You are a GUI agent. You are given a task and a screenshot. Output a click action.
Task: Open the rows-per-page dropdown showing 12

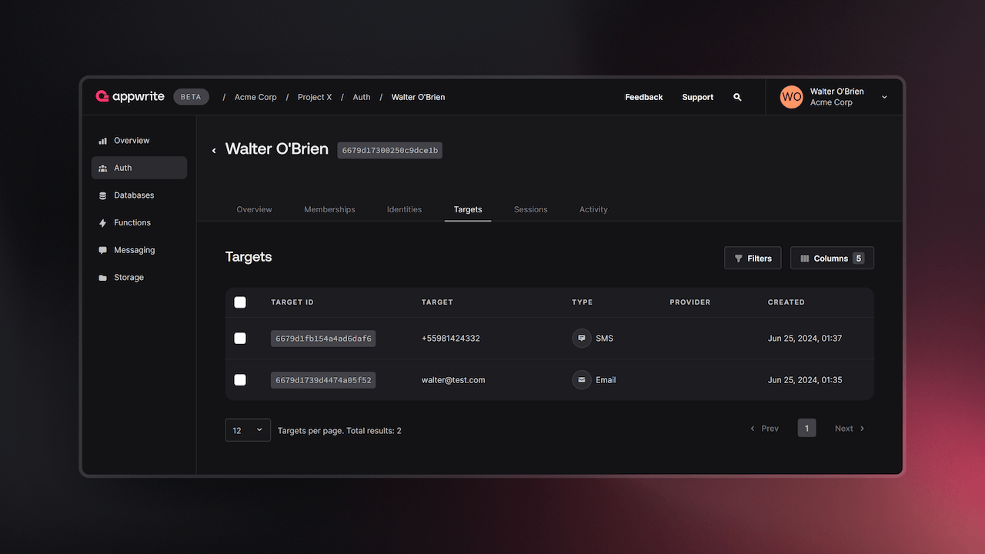[248, 430]
